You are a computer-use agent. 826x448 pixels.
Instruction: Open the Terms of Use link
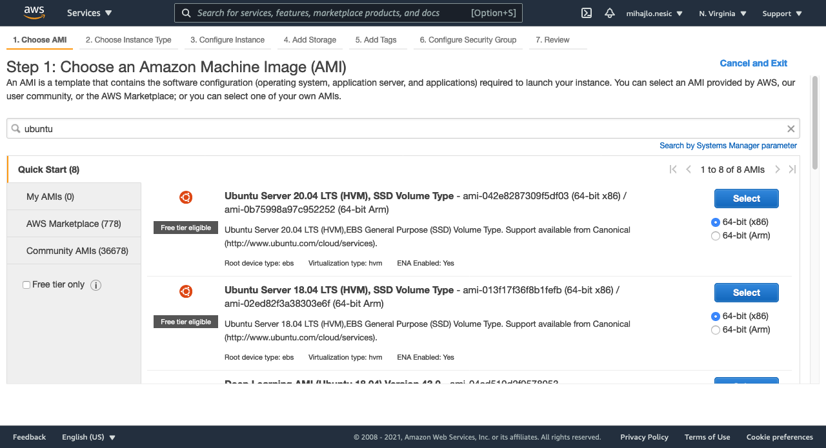pyautogui.click(x=707, y=437)
